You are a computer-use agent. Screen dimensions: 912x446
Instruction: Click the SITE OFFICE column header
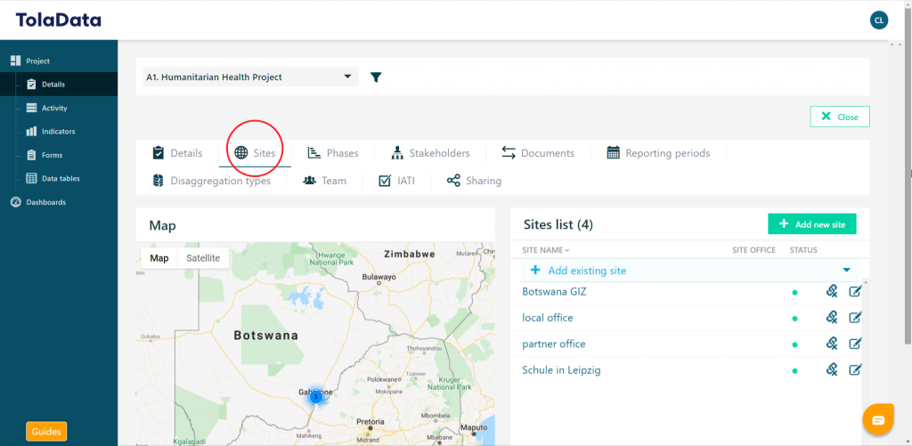pos(753,250)
